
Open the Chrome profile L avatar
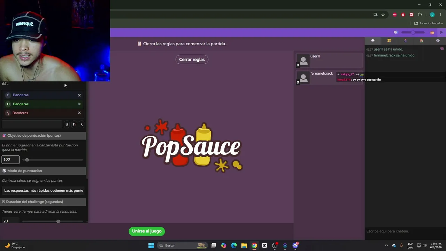pyautogui.click(x=432, y=15)
